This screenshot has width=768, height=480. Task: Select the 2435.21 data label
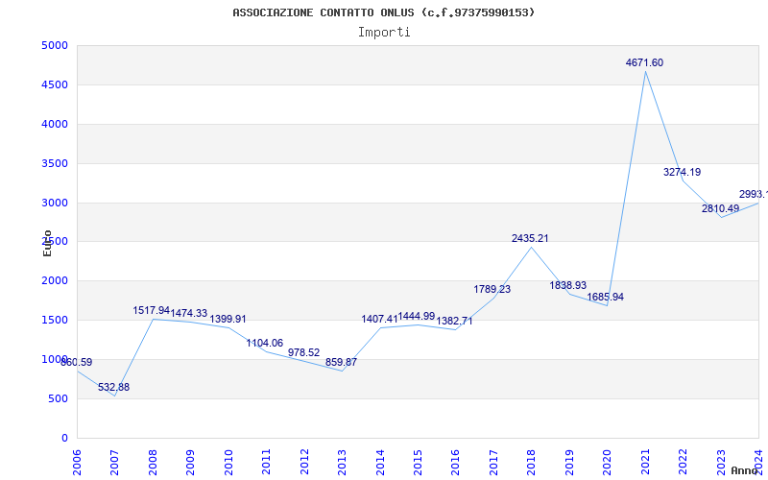point(531,238)
